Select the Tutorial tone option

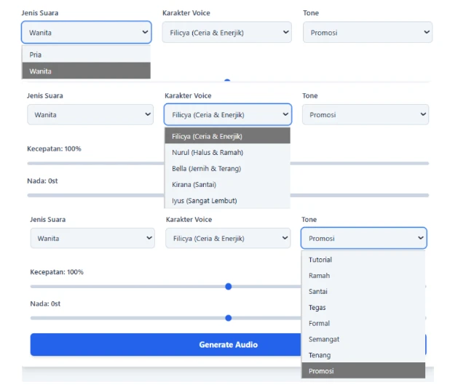point(363,260)
